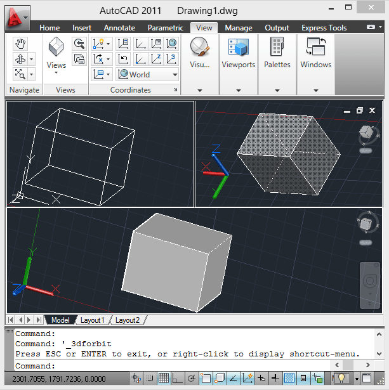Screen dimensions: 389x390
Task: Toggle Polar Tracking in status bar
Action: point(191,379)
